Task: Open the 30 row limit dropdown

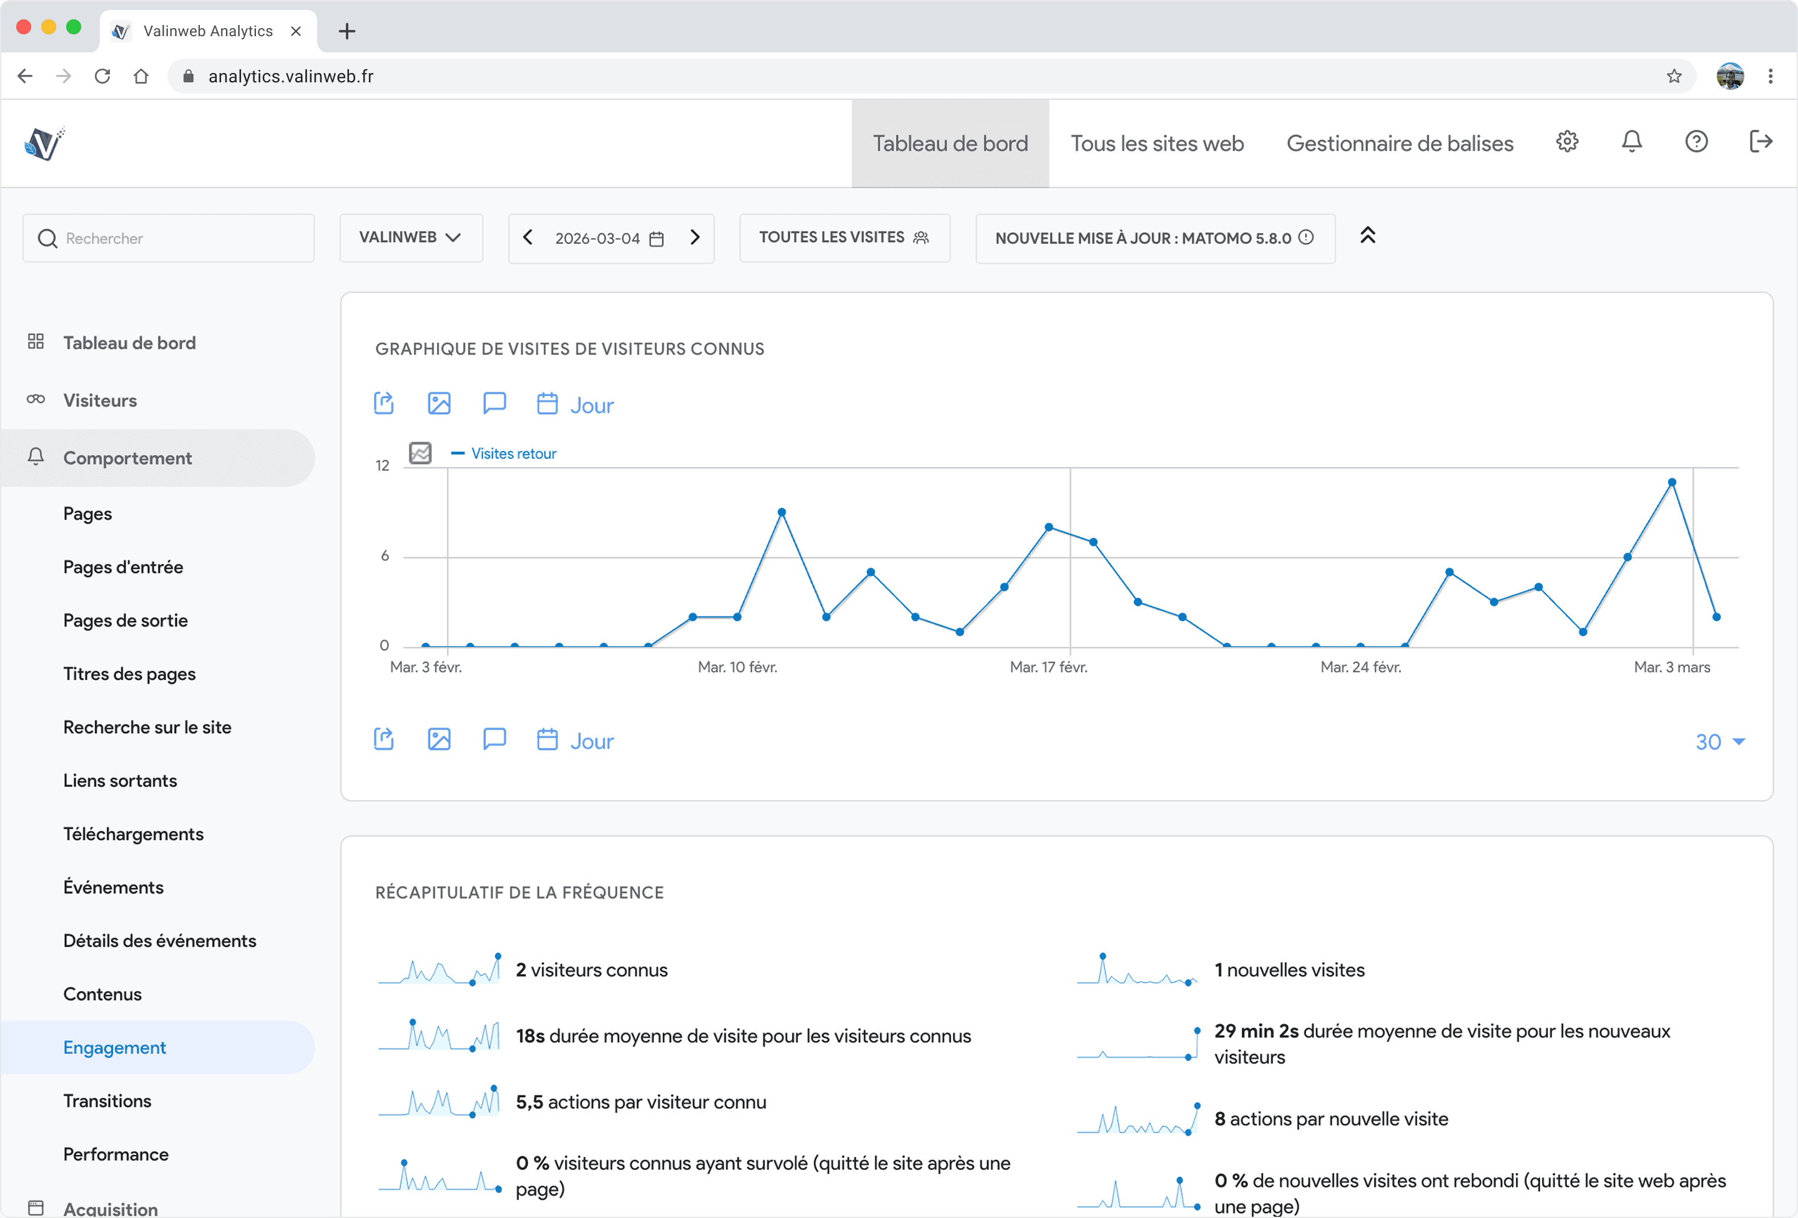Action: 1719,742
